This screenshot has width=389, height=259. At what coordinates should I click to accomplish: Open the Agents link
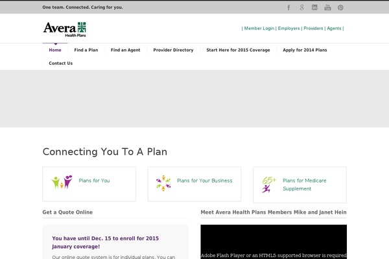[334, 28]
